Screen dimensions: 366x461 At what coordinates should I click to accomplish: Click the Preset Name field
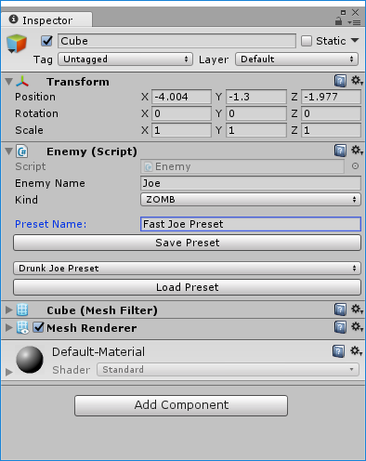[x=251, y=224]
